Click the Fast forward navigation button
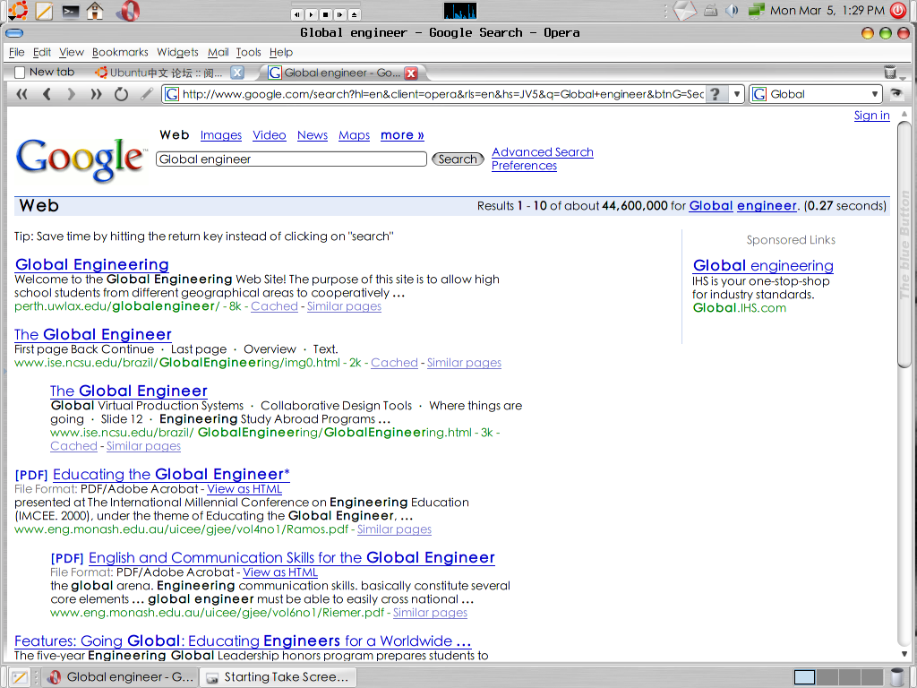Screen dimensions: 917x688 click(x=96, y=93)
